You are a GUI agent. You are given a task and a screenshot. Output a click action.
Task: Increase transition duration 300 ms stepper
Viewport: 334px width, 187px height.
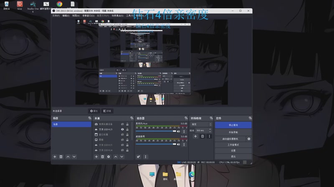pos(210,129)
